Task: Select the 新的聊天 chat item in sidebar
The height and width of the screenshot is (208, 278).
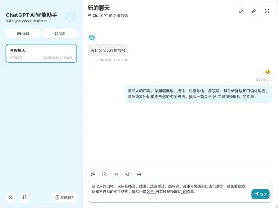Action: pos(41,53)
